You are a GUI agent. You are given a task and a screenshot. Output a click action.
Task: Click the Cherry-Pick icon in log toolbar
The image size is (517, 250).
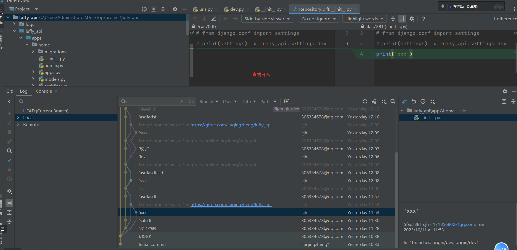pyautogui.click(x=374, y=101)
